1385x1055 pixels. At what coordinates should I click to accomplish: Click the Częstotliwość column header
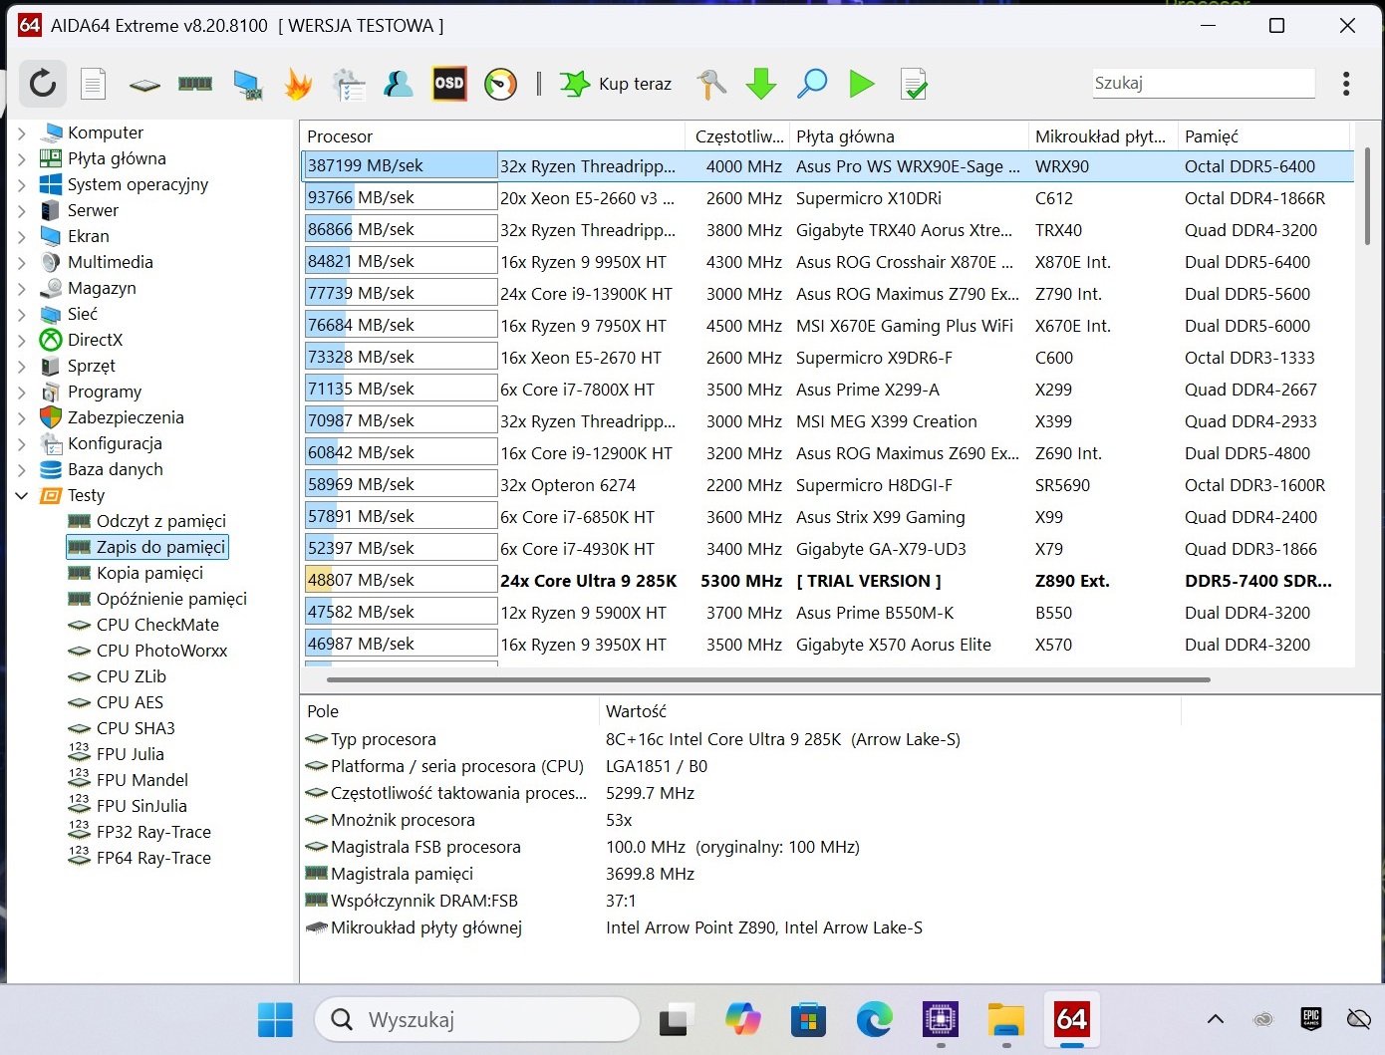pos(738,136)
